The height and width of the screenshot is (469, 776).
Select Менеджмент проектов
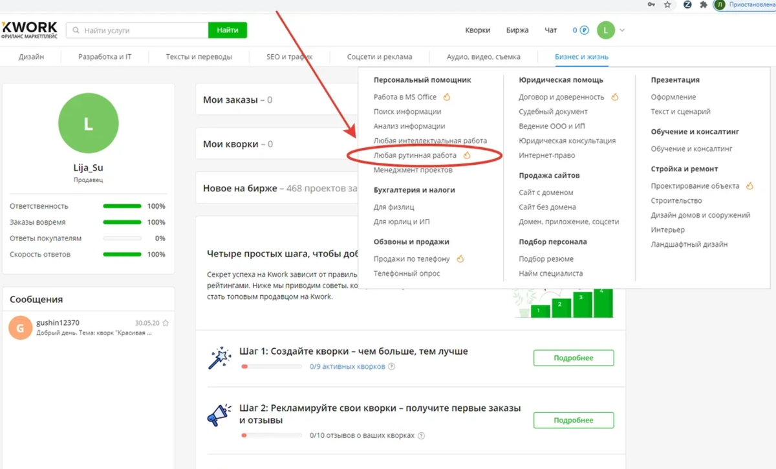point(413,171)
